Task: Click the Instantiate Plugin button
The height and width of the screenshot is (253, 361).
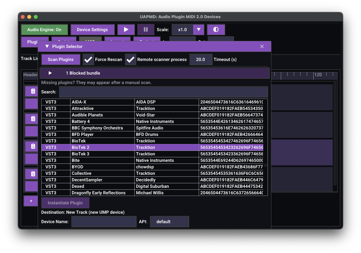Action: (65, 203)
